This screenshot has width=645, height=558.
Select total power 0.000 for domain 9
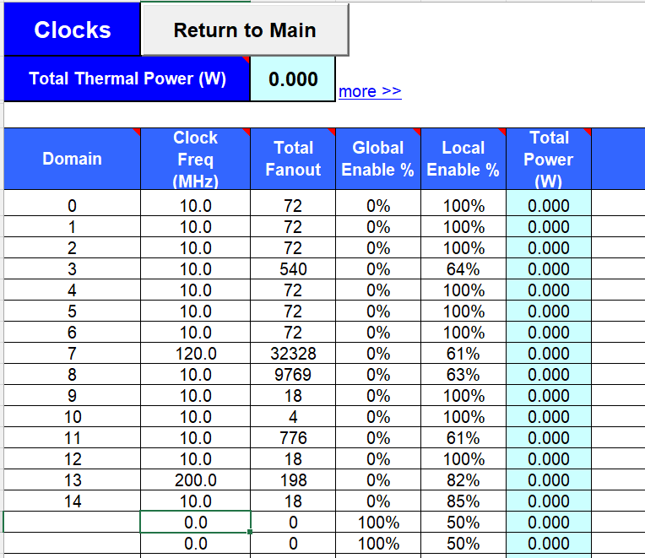(x=549, y=395)
